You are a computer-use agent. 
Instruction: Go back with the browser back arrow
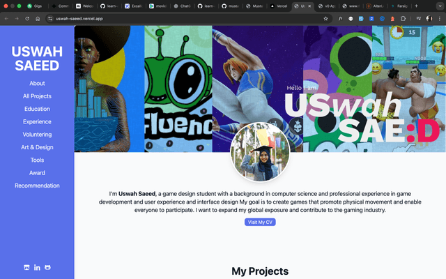click(x=7, y=18)
